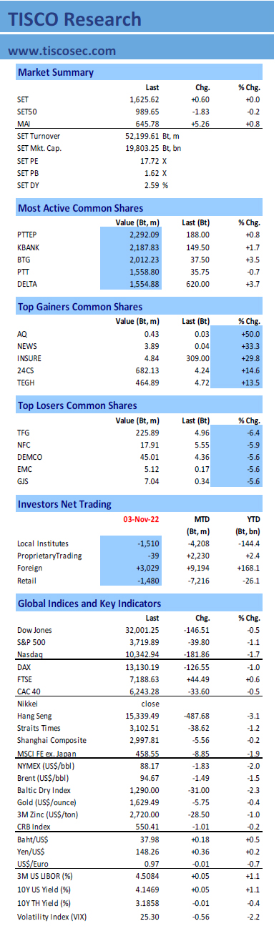Select the Dow Jones index row
The height and width of the screenshot is (936, 279).
140,630
